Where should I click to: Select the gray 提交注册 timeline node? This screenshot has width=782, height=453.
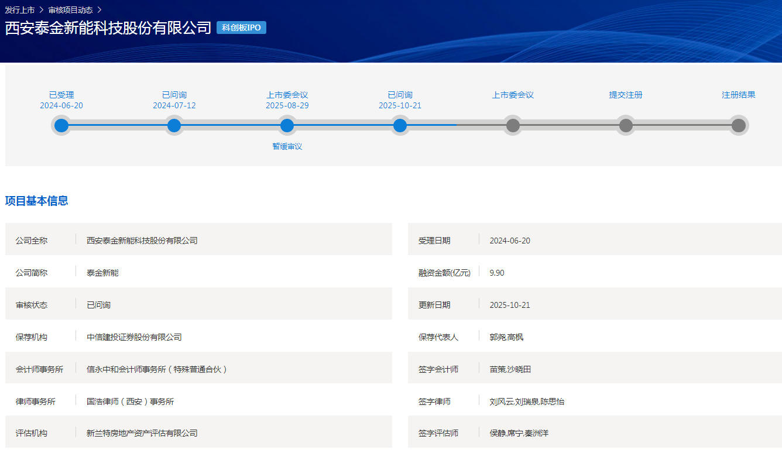click(626, 125)
